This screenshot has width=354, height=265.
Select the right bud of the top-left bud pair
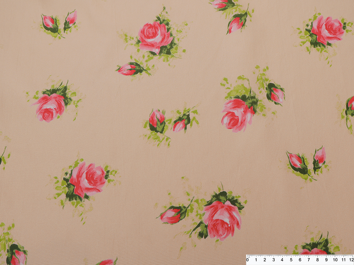(x=71, y=18)
